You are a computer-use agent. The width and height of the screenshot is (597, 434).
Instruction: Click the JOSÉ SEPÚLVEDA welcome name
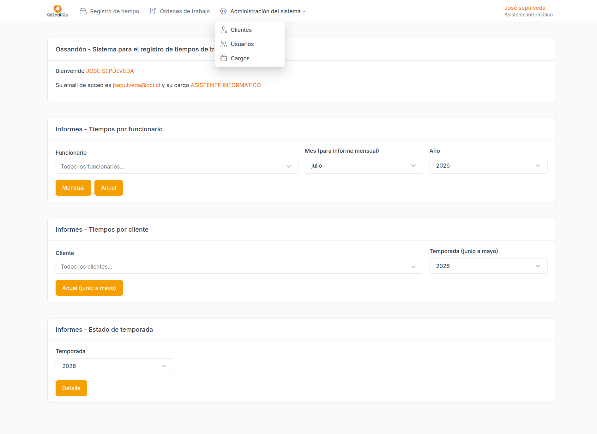pyautogui.click(x=110, y=71)
